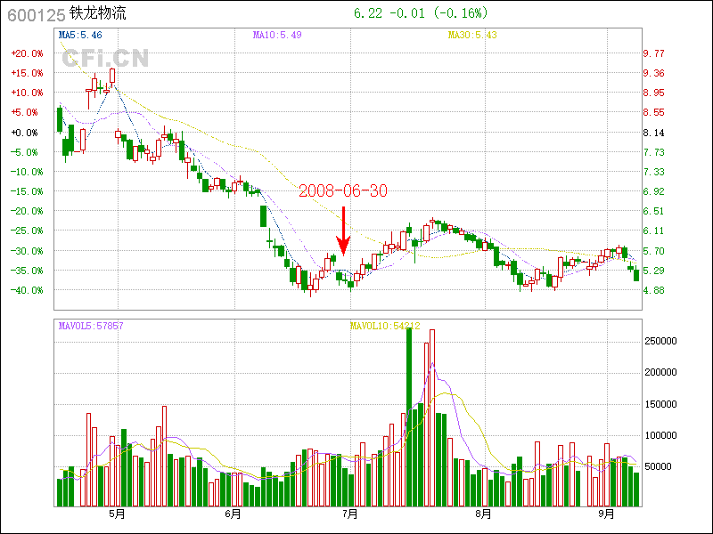Click the 7月 label on time axis
This screenshot has height=534, width=713.
click(350, 514)
